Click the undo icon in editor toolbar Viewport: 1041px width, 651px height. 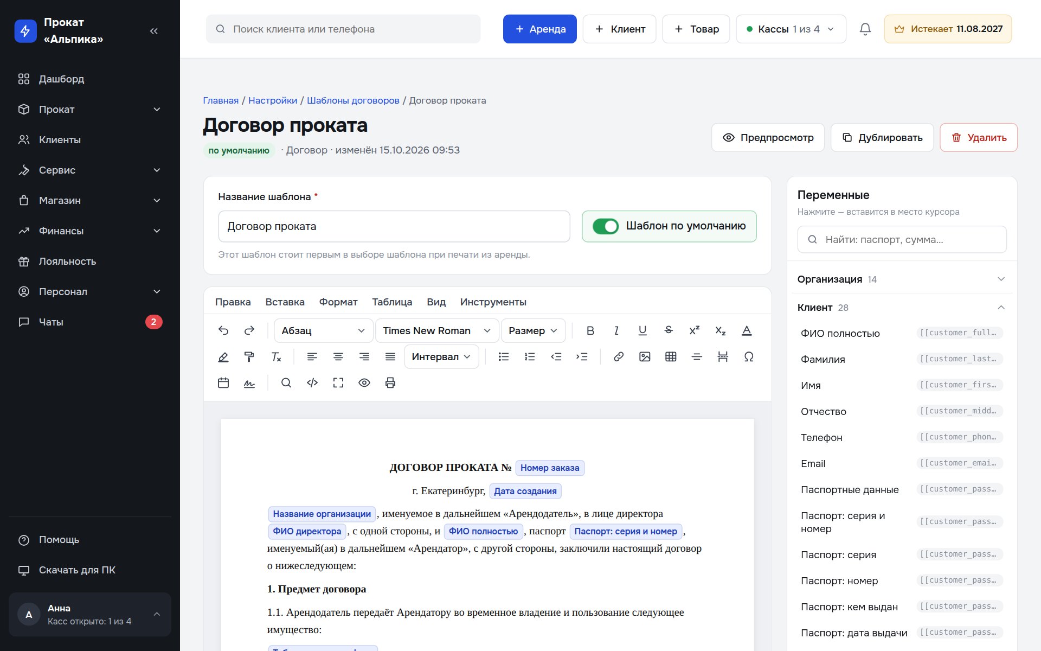click(223, 330)
